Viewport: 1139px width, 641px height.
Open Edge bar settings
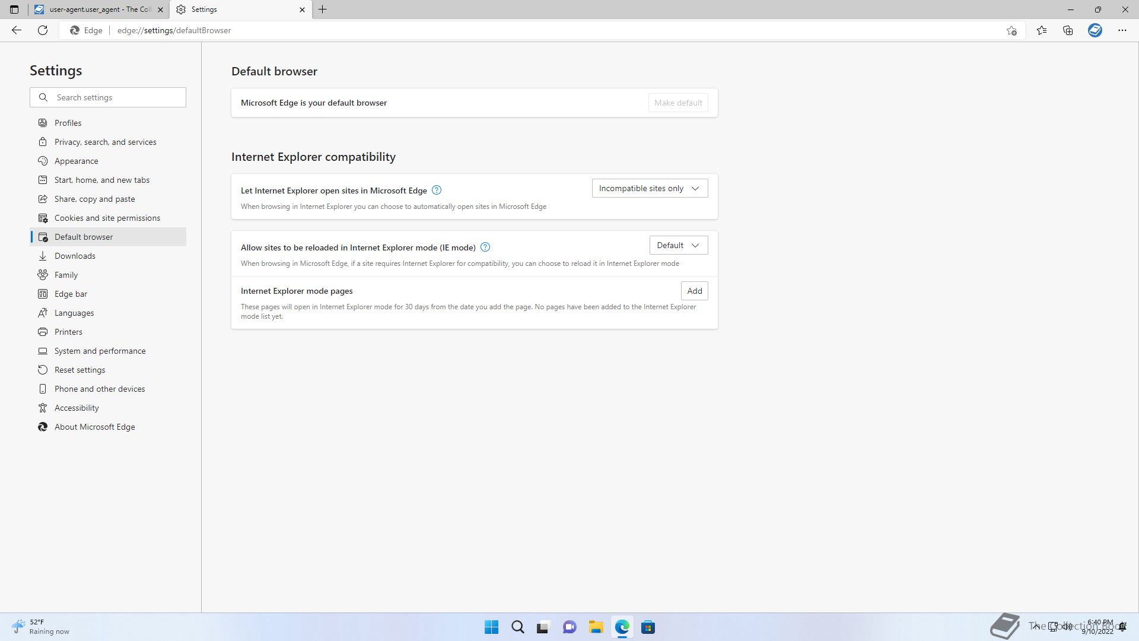(x=108, y=294)
